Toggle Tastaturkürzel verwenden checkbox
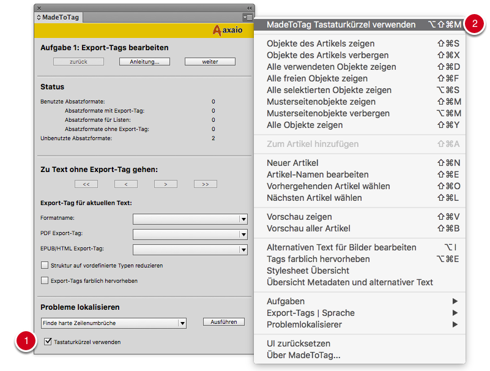The width and height of the screenshot is (490, 371). (x=48, y=341)
